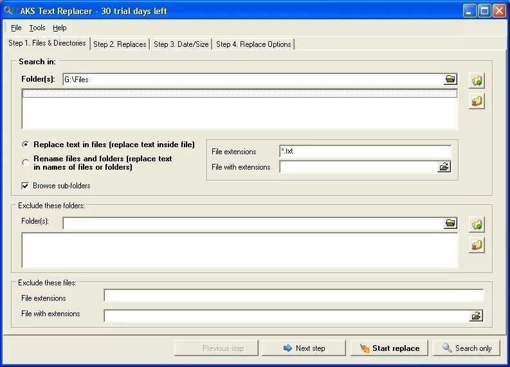Focus the Exclude these files 'File extensions' field

click(x=293, y=296)
